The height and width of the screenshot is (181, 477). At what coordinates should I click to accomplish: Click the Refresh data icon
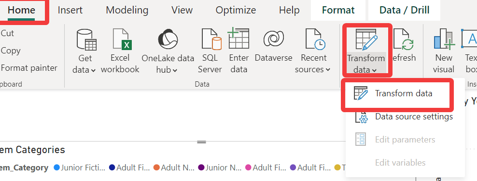coord(404,39)
